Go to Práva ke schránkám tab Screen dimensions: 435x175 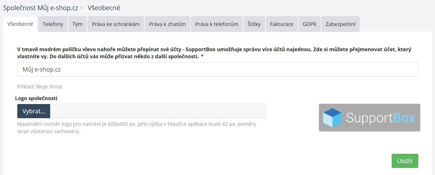116,24
